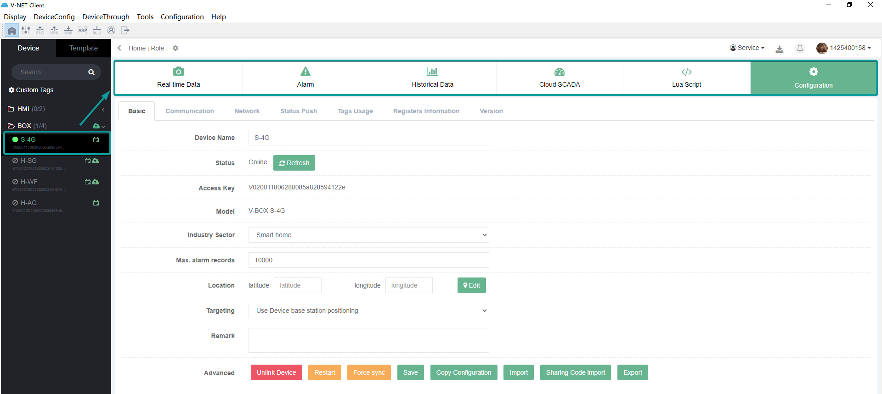
Task: Click the plug icon on H-AG row
Action: [x=96, y=203]
